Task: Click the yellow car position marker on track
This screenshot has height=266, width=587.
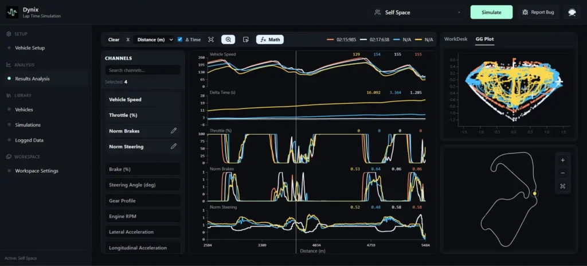Action: (x=535, y=193)
